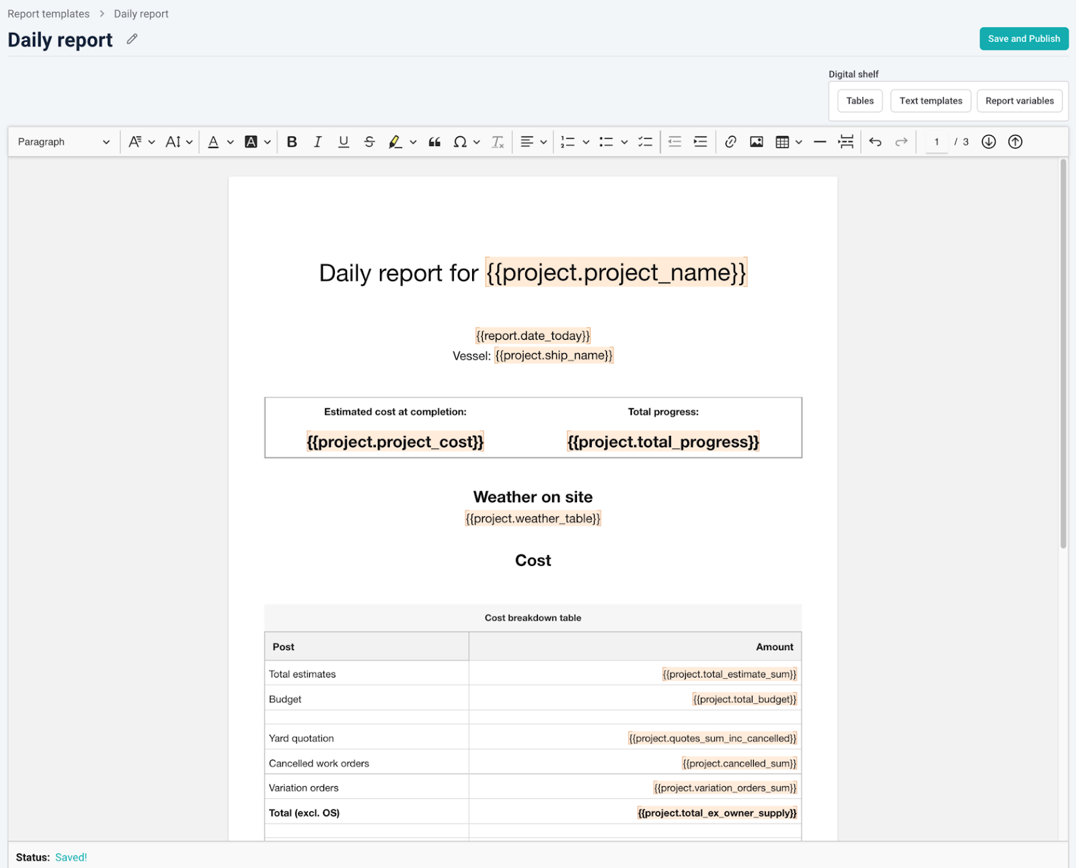Open the special characters omega tool
Viewport: 1076px width, 868px height.
click(460, 142)
